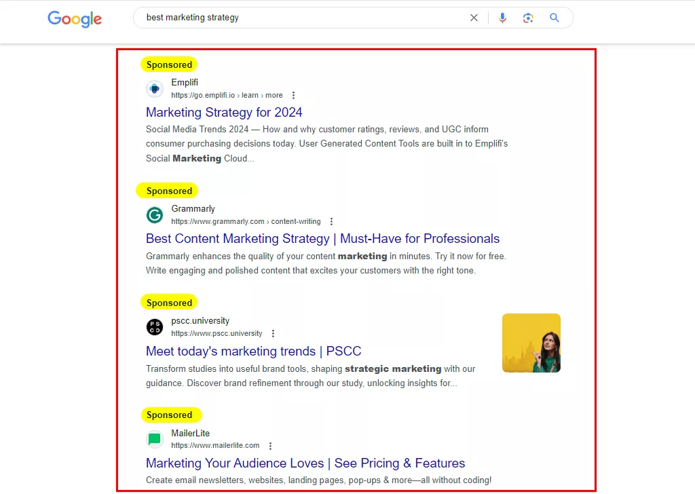This screenshot has height=494, width=695.
Task: Click the PSCC ad thumbnail image
Action: 531,343
